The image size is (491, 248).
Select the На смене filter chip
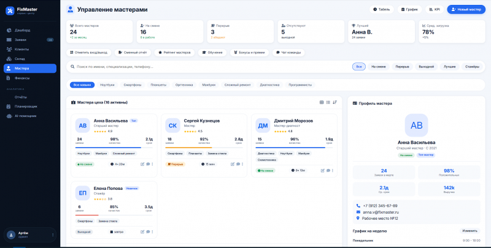(378, 67)
